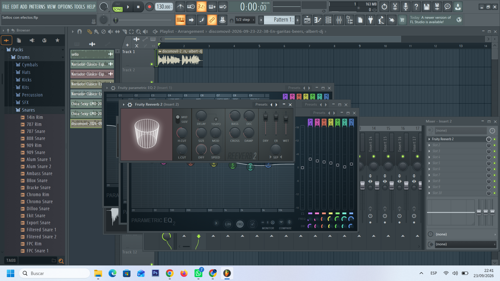
Task: Expand Slot 2 arrow in Mixer Insert 2
Action: (x=429, y=145)
